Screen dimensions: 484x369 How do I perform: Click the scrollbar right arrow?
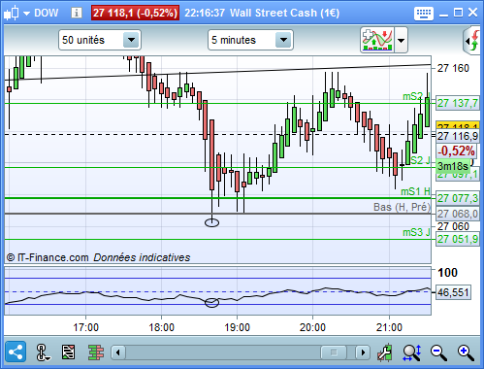click(363, 352)
